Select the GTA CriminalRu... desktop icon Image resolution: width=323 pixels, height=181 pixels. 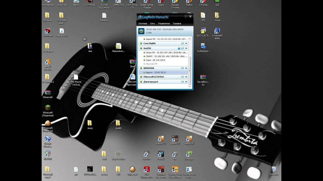coord(147,172)
